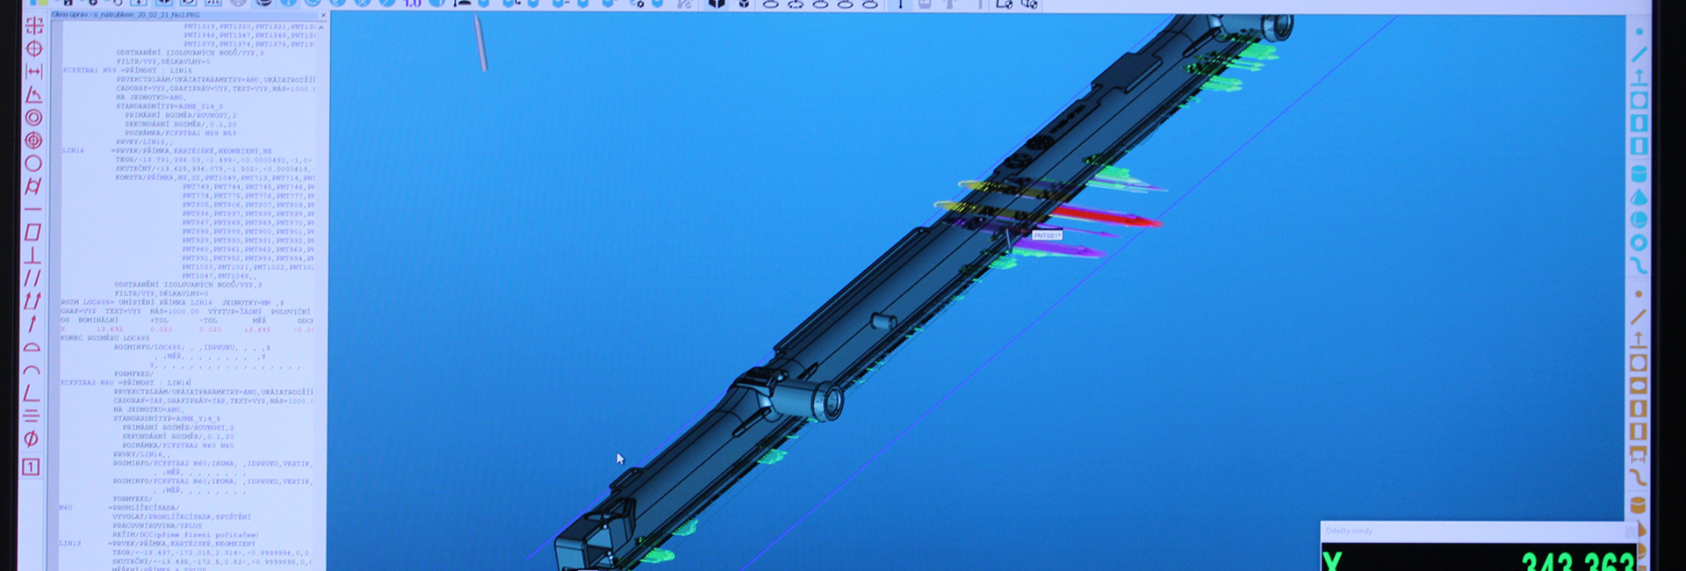The image size is (1686, 571).
Task: Select the orange Point feature icon
Action: click(x=1639, y=294)
